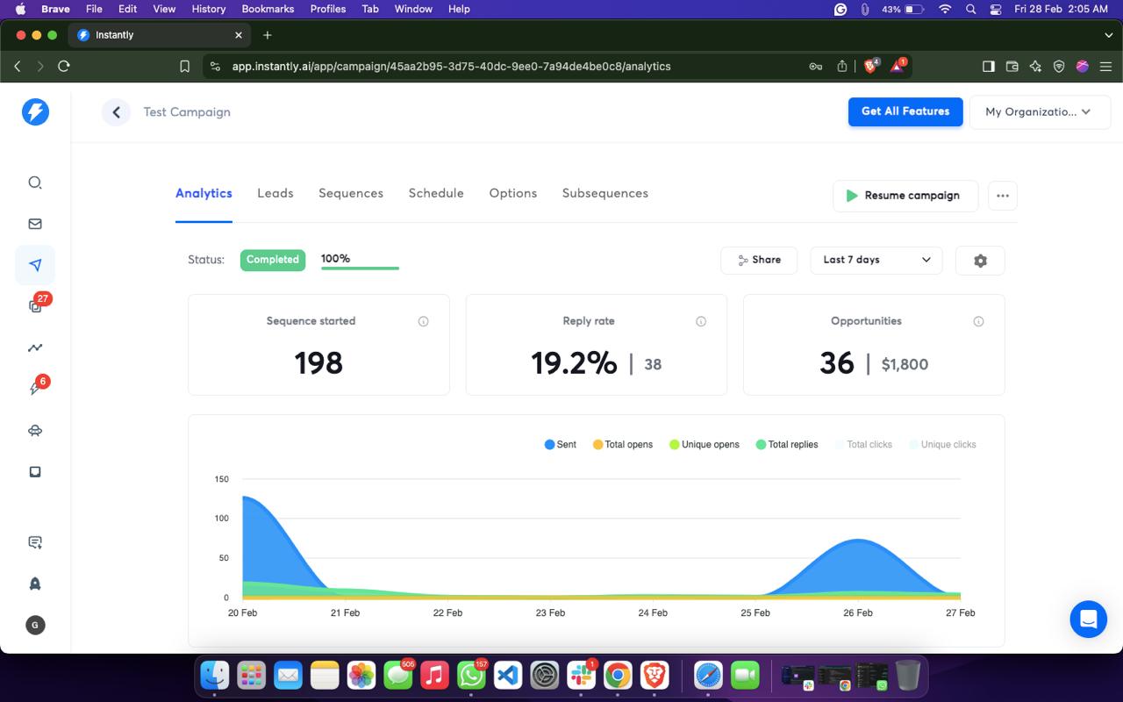The width and height of the screenshot is (1123, 702).
Task: Reload the page in Brave
Action: 63,66
